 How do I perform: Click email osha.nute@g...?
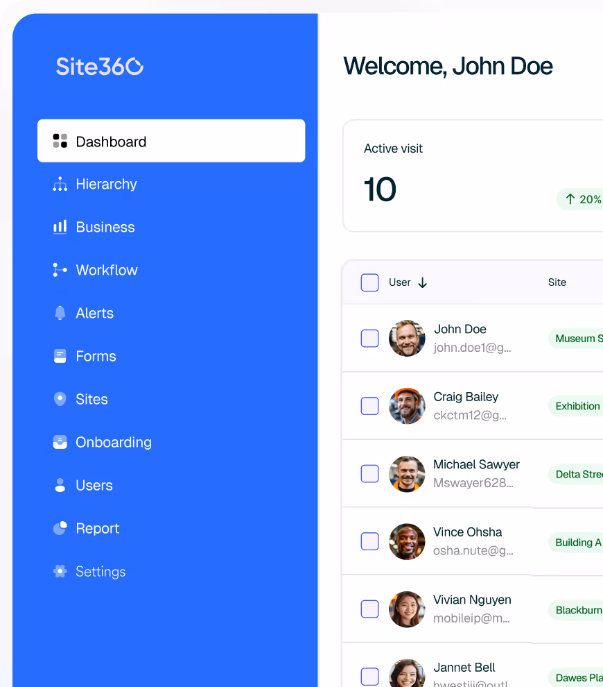[473, 551]
